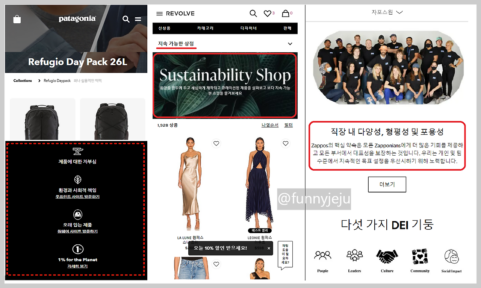Open the REVOLVE hamburger menu
The height and width of the screenshot is (288, 481).
point(159,14)
